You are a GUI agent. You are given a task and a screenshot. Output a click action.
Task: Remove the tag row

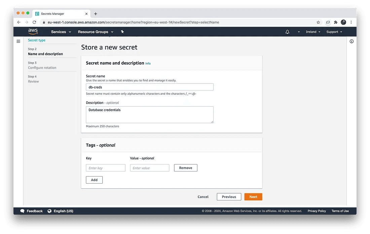[x=185, y=168]
